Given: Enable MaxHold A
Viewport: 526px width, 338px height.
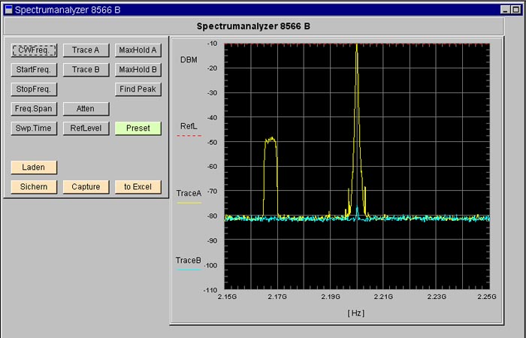Looking at the screenshot, I should click(x=138, y=50).
